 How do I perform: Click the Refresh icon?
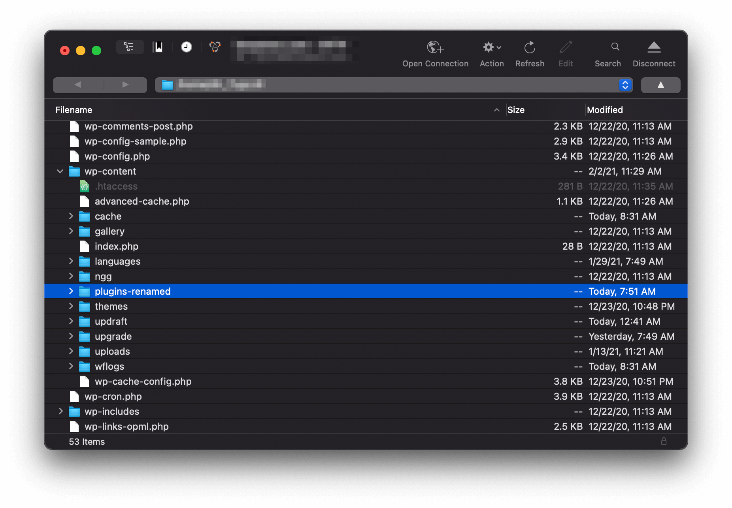(529, 47)
